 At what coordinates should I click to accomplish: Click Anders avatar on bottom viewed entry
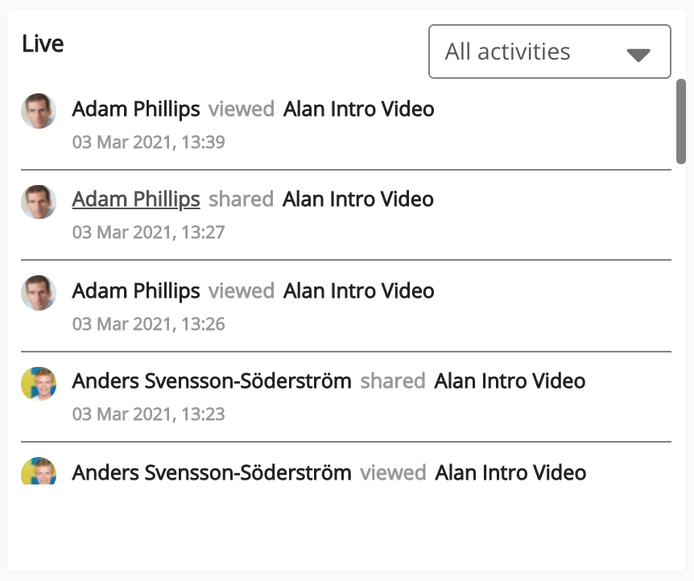(38, 472)
